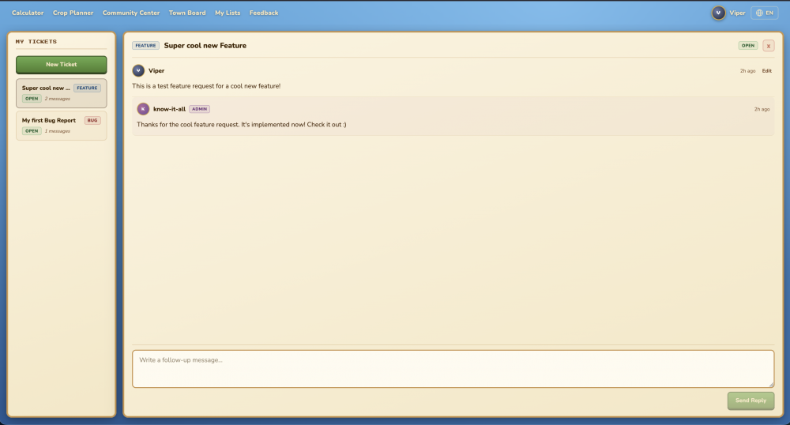Click Viper's avatar beside the ticket message
The width and height of the screenshot is (790, 425).
click(x=138, y=70)
